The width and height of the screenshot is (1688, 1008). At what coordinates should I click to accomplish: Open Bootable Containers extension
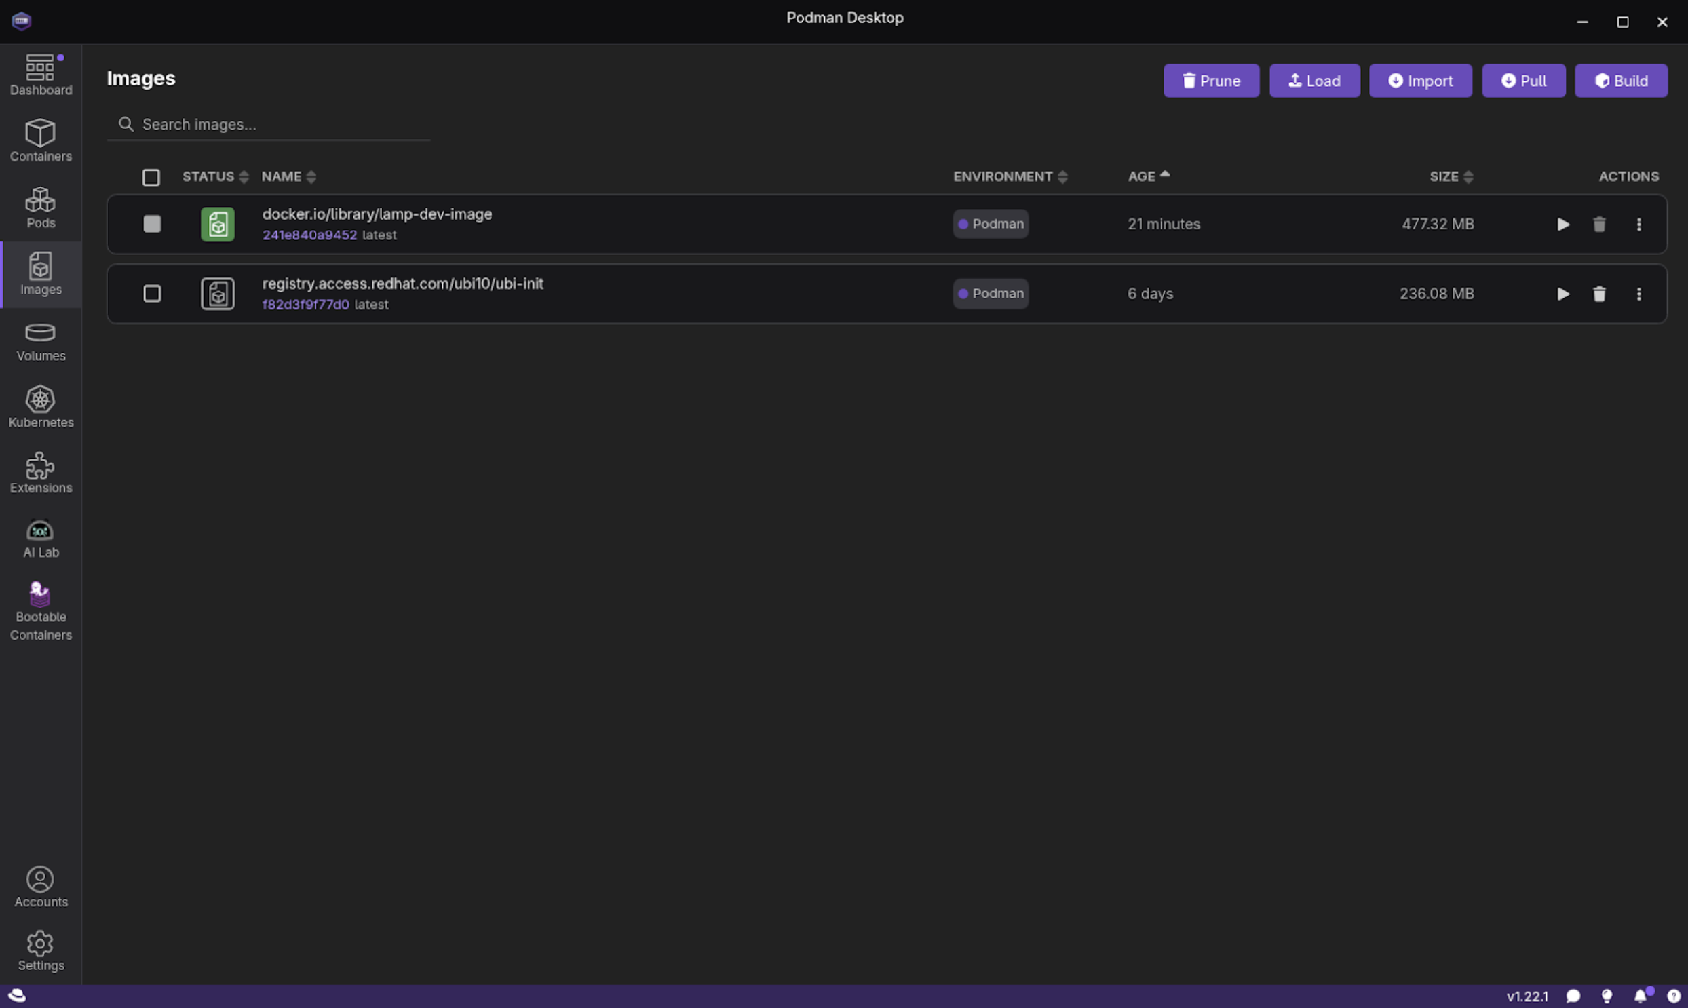41,610
